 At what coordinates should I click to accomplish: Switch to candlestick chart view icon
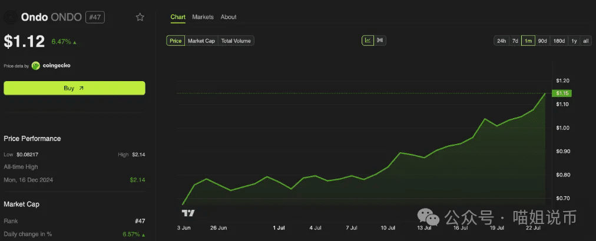pyautogui.click(x=380, y=40)
